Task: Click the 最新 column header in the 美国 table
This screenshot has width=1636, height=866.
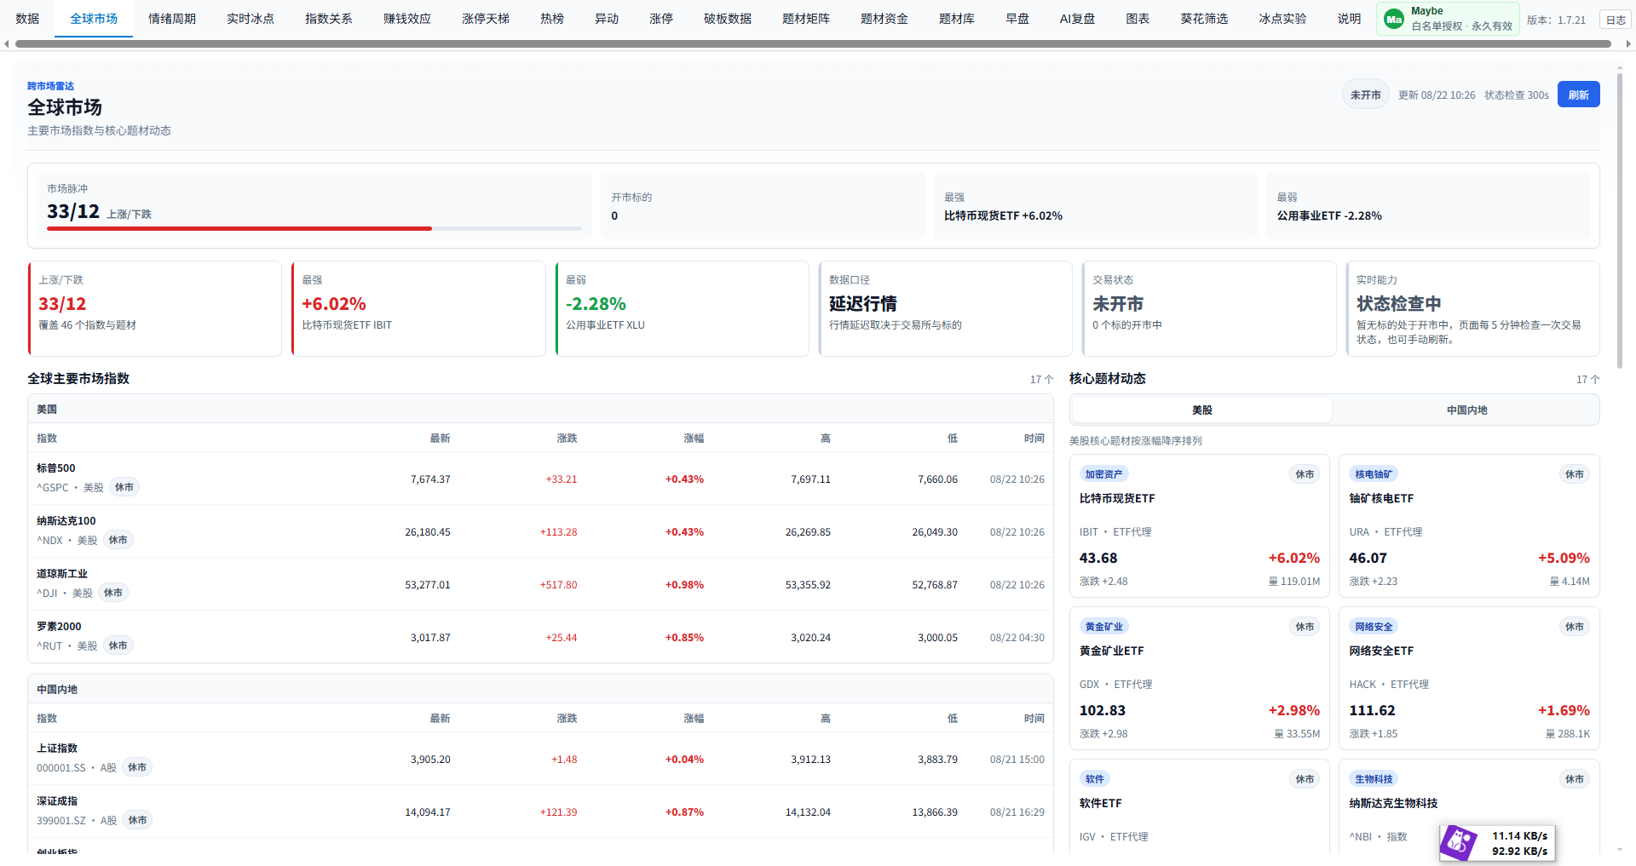Action: coord(440,438)
